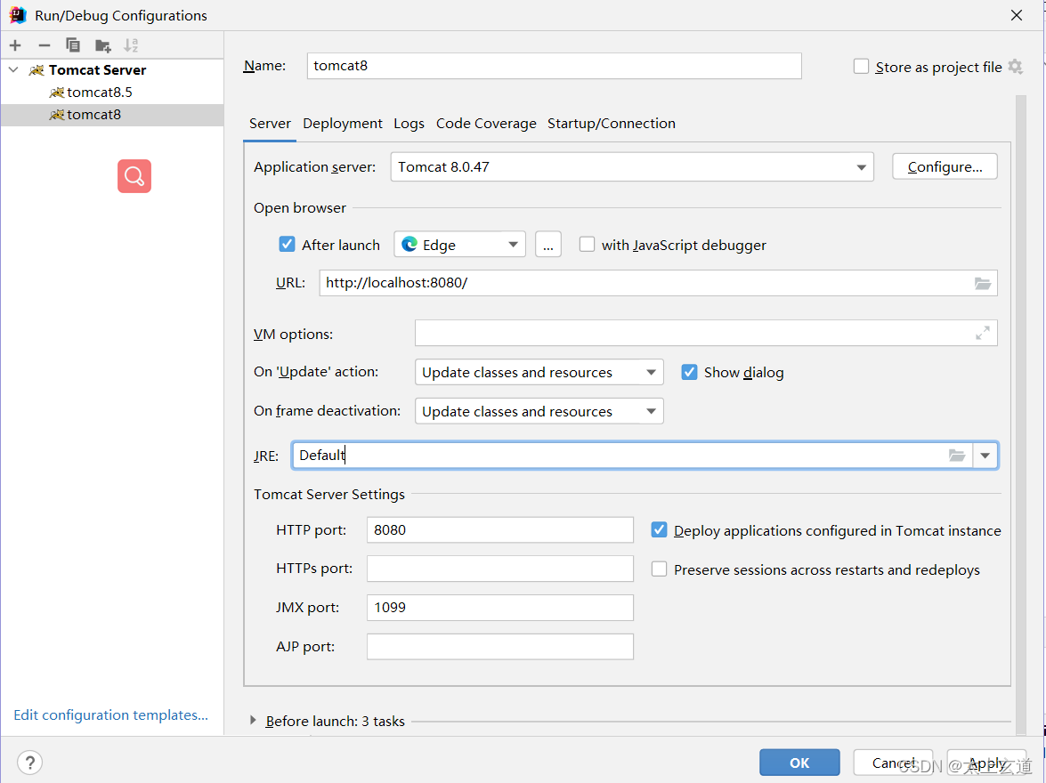Image resolution: width=1046 pixels, height=783 pixels.
Task: Browse for a JRE folder
Action: [x=957, y=456]
